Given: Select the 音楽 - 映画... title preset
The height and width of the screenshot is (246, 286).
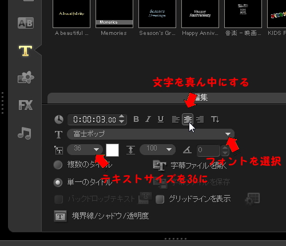Looking at the screenshot, I should [243, 14].
